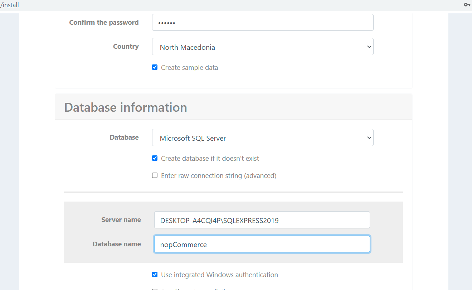Viewport: 472px width, 290px height.
Task: Click the Confirm the password label
Action: pyautogui.click(x=104, y=22)
